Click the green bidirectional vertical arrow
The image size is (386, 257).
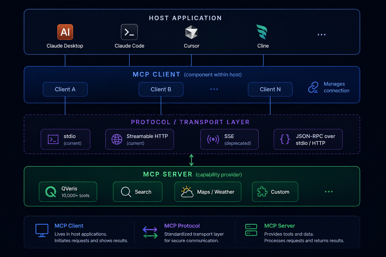pyautogui.click(x=191, y=160)
